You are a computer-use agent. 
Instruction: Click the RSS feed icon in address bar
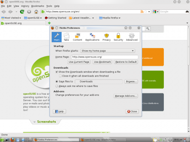142,12
